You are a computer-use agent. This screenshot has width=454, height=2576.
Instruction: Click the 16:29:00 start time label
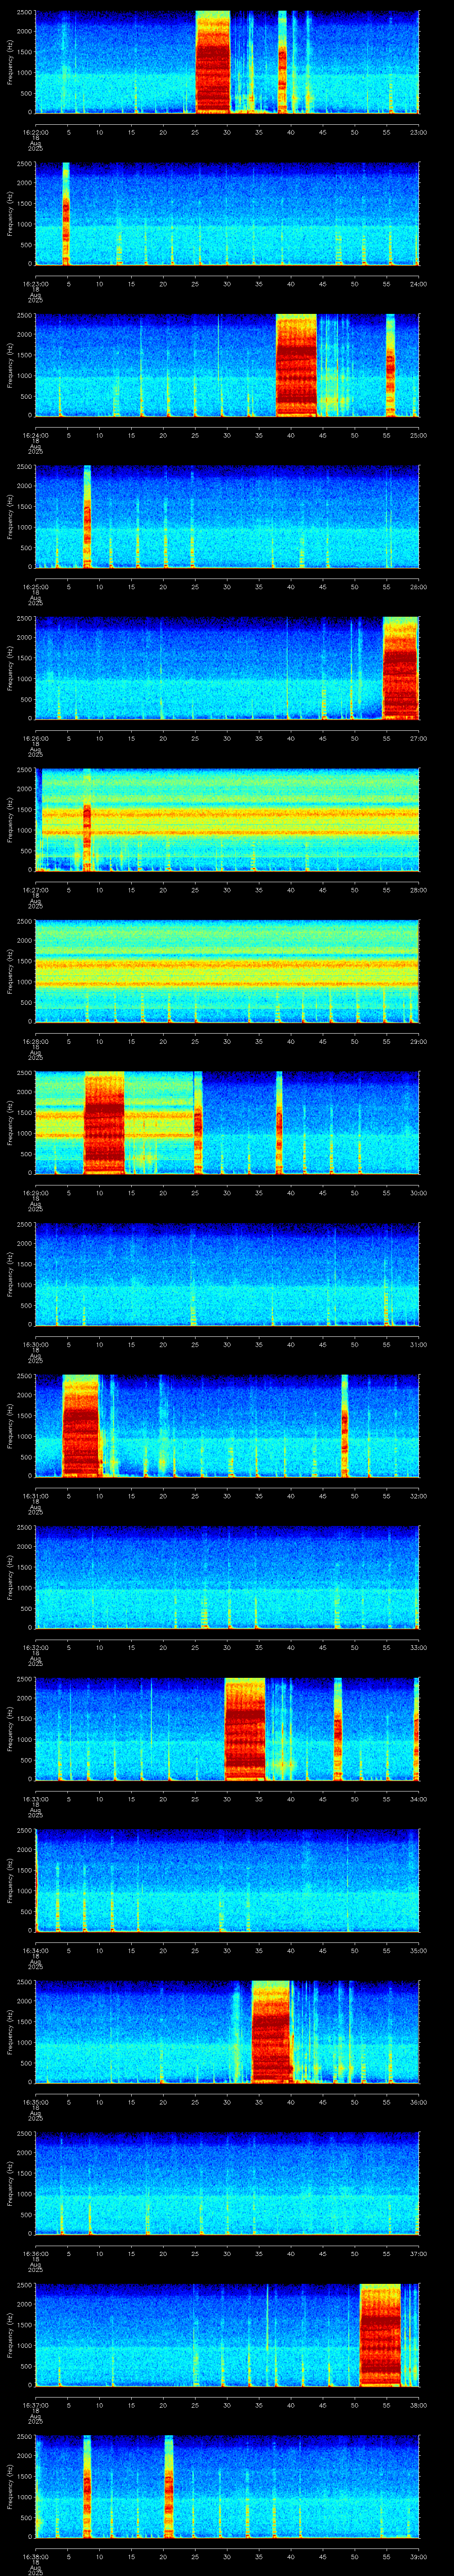coord(35,1193)
